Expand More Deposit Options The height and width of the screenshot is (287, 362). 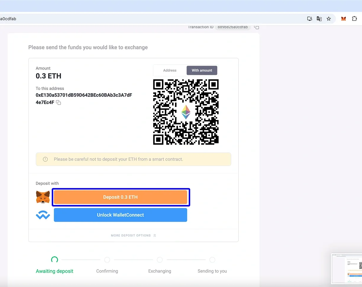(133, 235)
